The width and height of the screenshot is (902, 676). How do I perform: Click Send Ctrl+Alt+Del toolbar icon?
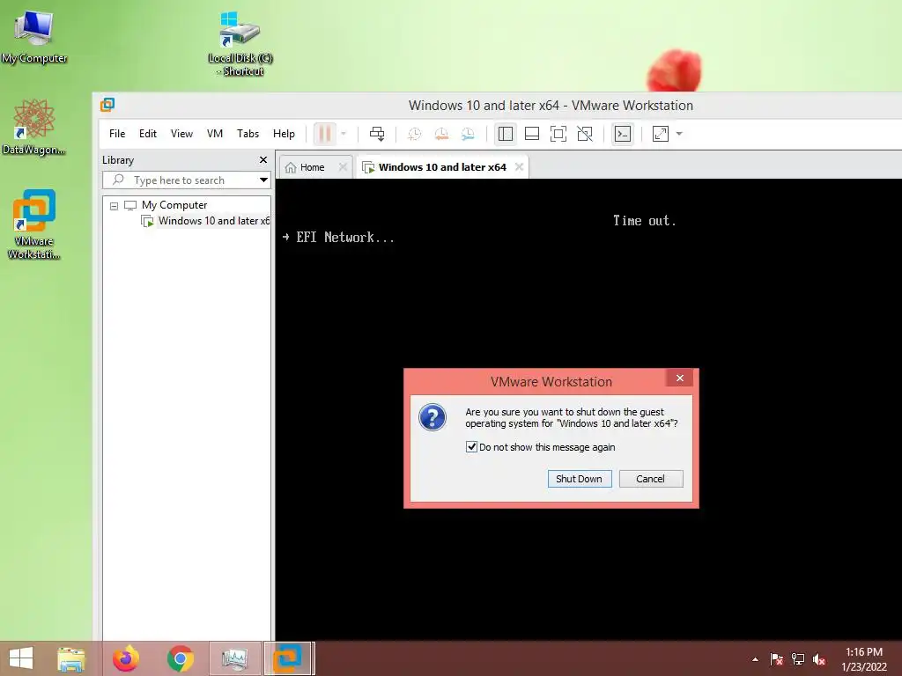377,134
